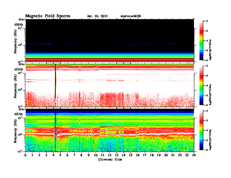Click the hour tick label "6"
The width and height of the screenshot is (231, 178).
67,155
